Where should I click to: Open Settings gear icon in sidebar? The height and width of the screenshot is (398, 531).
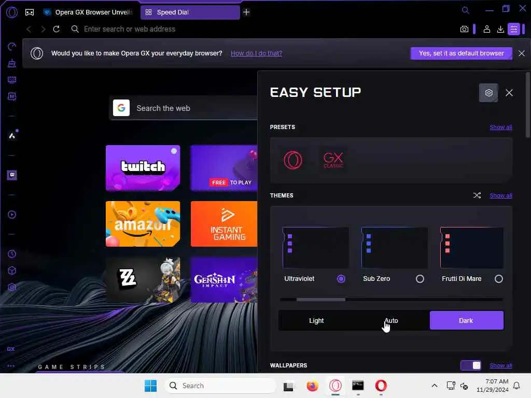coord(12,287)
